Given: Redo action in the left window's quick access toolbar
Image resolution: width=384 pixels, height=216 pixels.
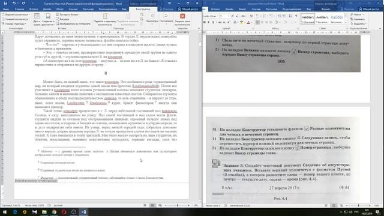Looking at the screenshot, I should (x=23, y=3).
